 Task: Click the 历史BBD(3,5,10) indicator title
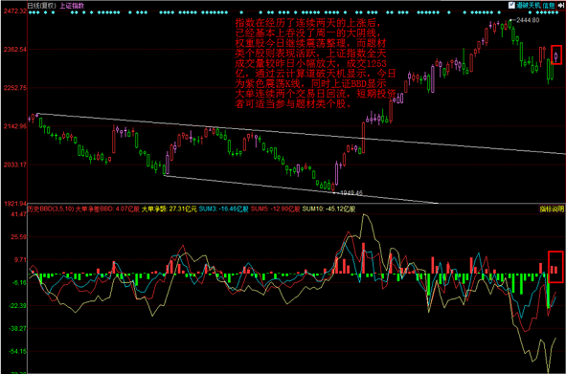click(51, 209)
